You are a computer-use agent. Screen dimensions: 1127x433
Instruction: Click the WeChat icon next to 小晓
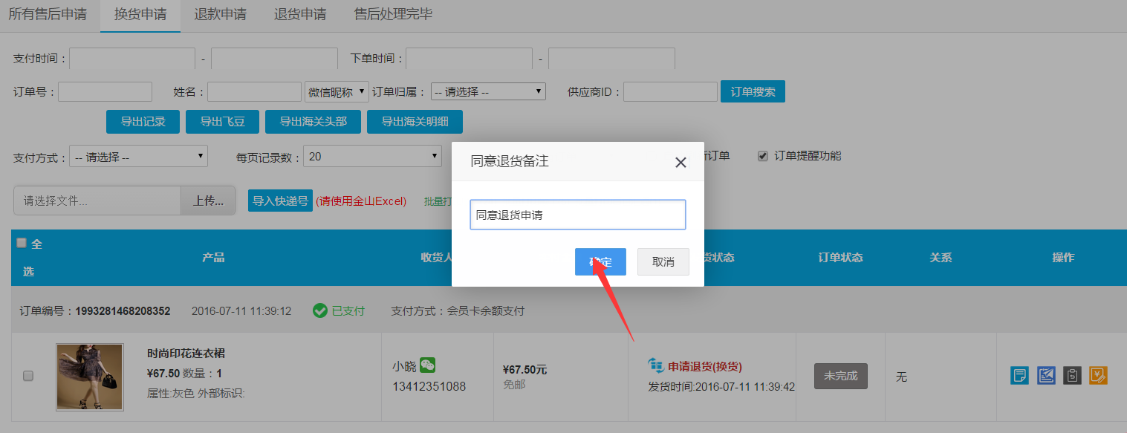[427, 365]
